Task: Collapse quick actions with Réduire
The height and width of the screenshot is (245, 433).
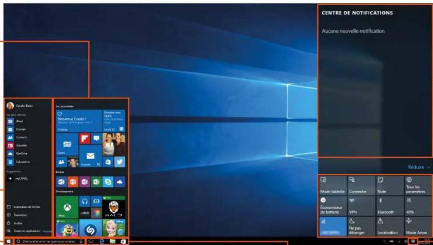Action: [x=419, y=167]
